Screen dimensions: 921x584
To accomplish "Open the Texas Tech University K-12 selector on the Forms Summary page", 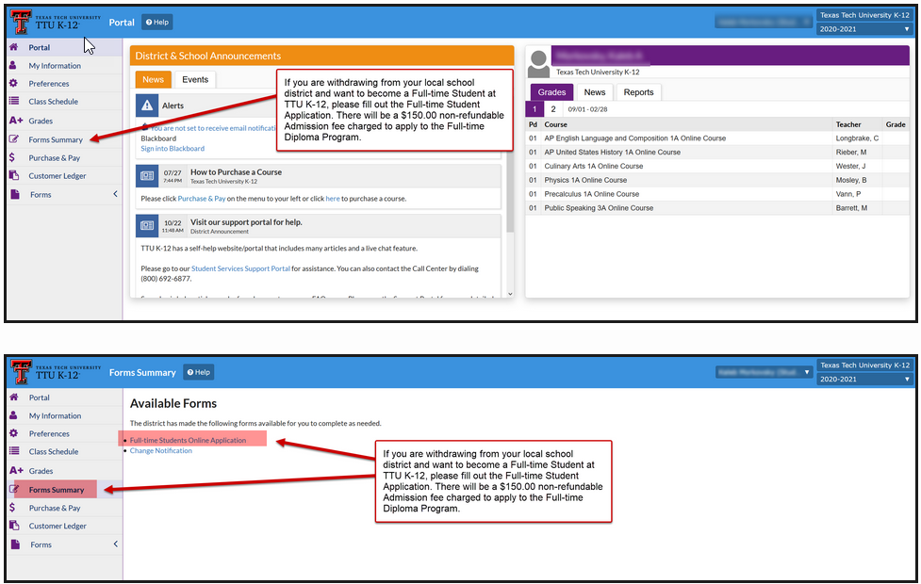I will click(864, 365).
